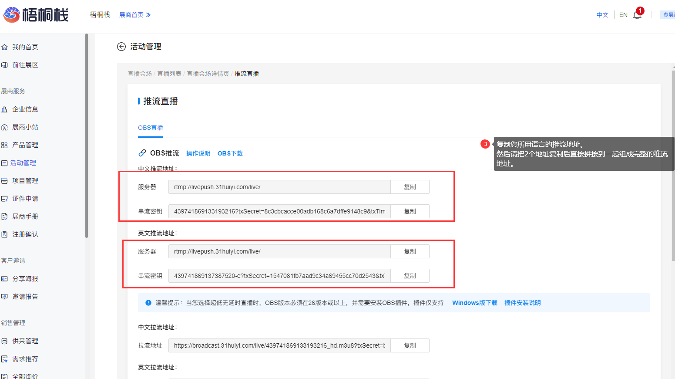Viewport: 675px width, 379px height.
Task: Click Chinese push 服务器 input field
Action: (x=279, y=187)
